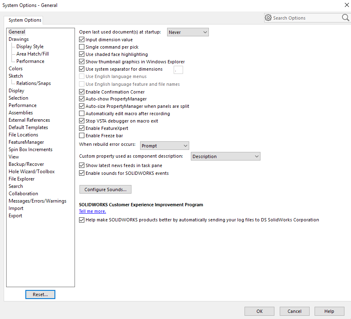The width and height of the screenshot is (351, 319).
Task: Click inside the Search Options field
Action: click(305, 18)
